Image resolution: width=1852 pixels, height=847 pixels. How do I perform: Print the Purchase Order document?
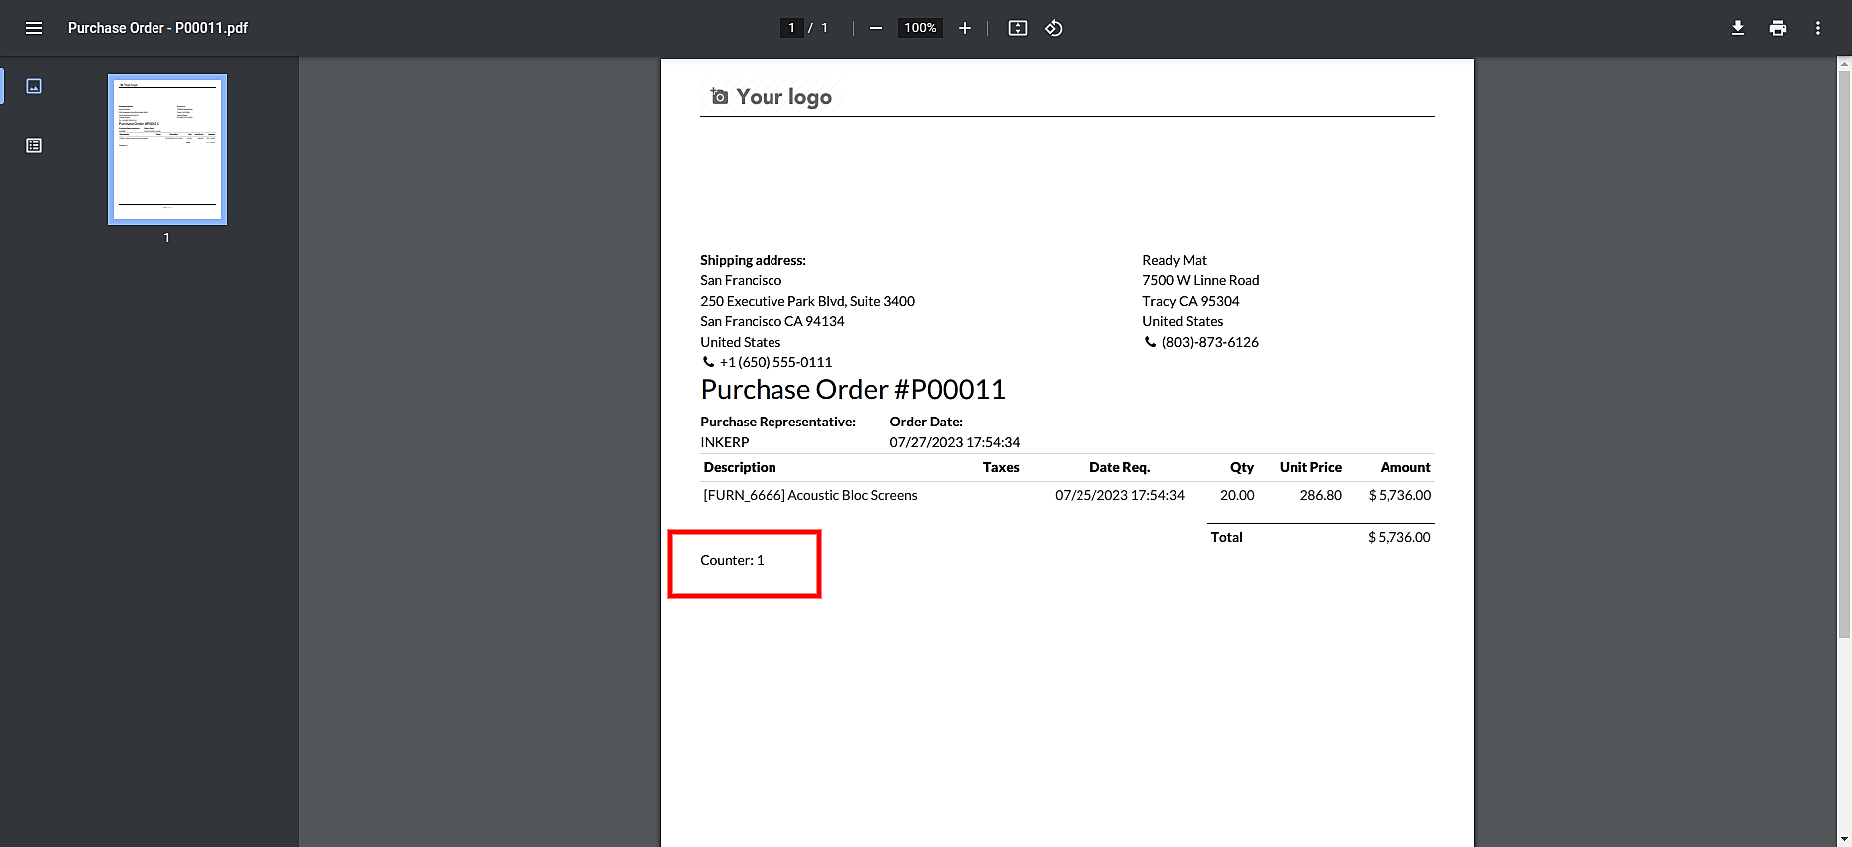[x=1778, y=28]
